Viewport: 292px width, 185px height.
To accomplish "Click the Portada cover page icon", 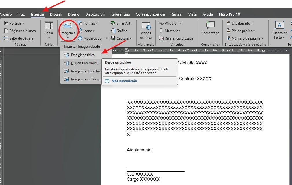I will 6,23.
